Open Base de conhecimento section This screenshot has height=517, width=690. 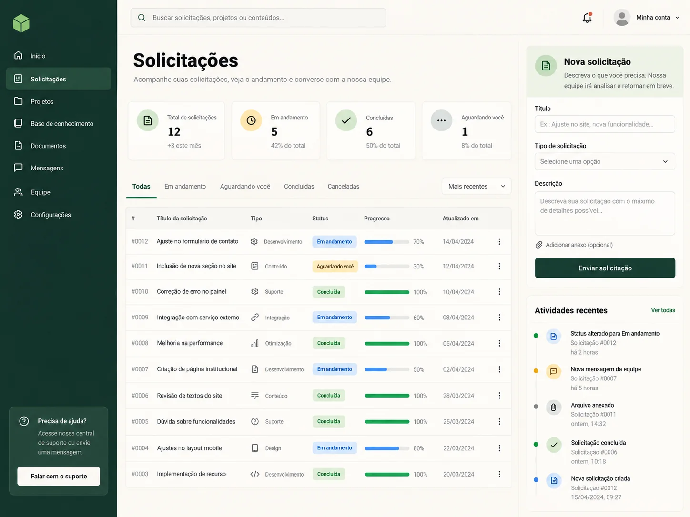tap(59, 123)
